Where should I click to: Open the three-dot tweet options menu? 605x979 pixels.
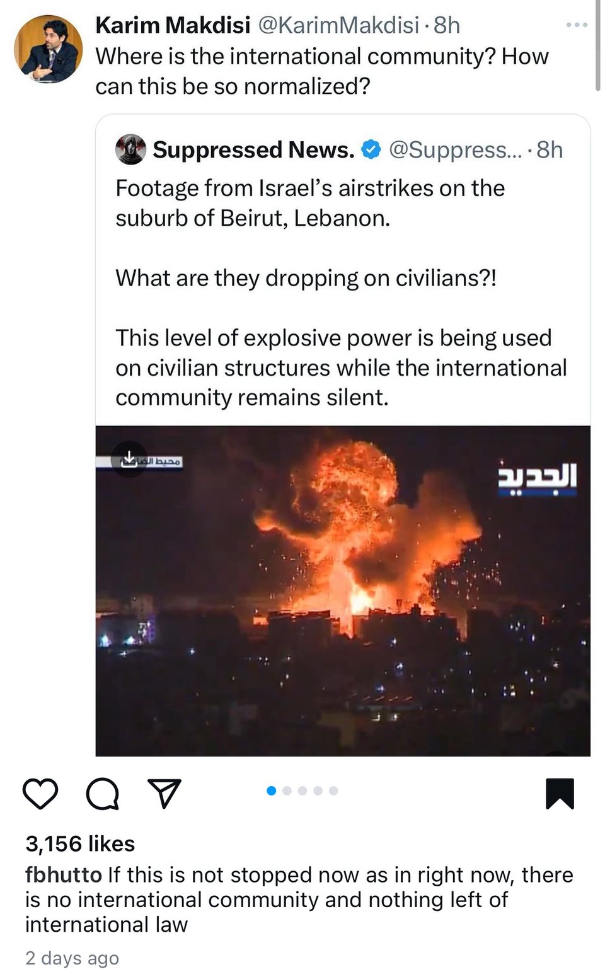tap(577, 25)
